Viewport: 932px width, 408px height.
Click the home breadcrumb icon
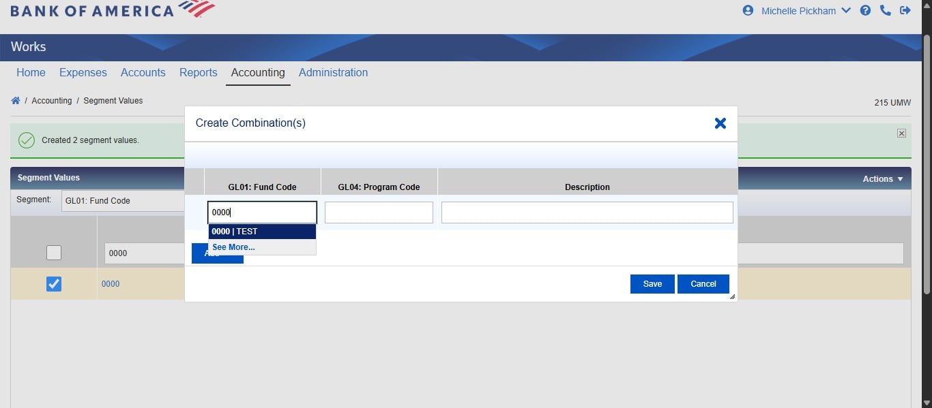15,100
